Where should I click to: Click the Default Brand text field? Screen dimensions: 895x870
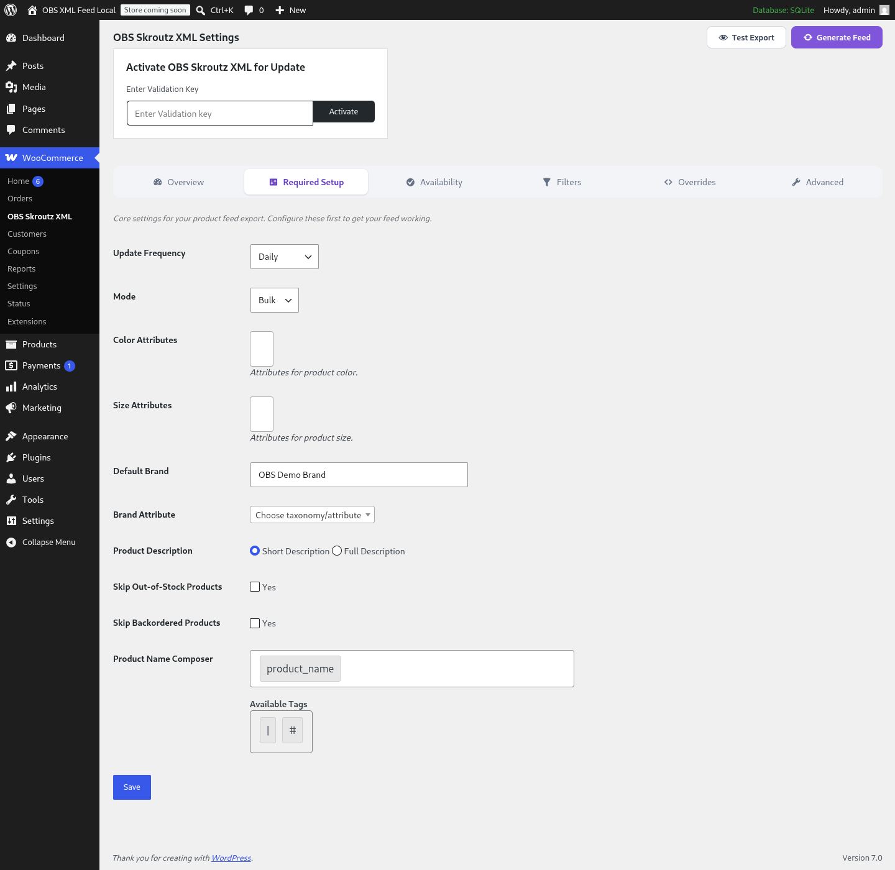pyautogui.click(x=359, y=475)
